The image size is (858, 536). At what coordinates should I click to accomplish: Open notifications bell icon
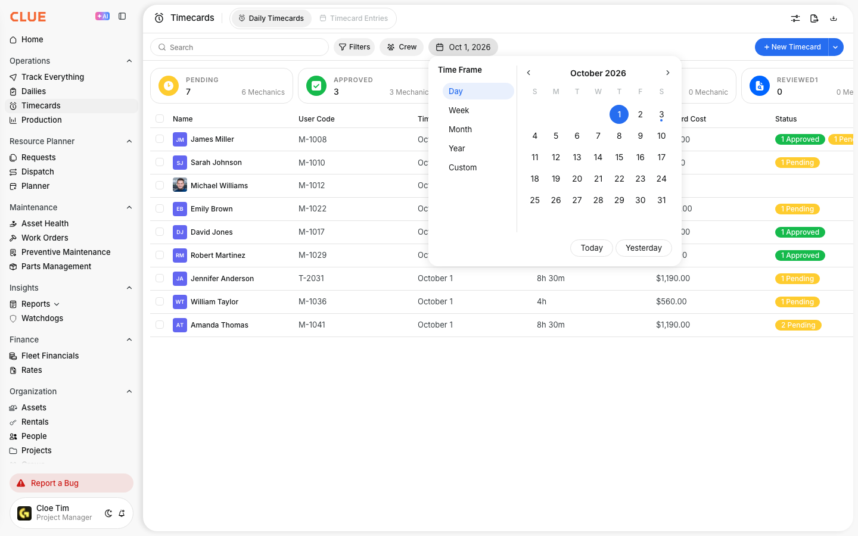click(x=122, y=513)
